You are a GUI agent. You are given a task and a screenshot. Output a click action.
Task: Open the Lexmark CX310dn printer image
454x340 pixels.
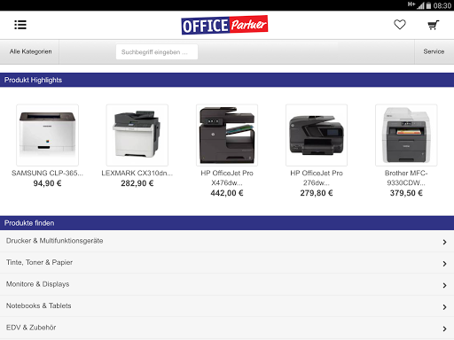pos(137,135)
